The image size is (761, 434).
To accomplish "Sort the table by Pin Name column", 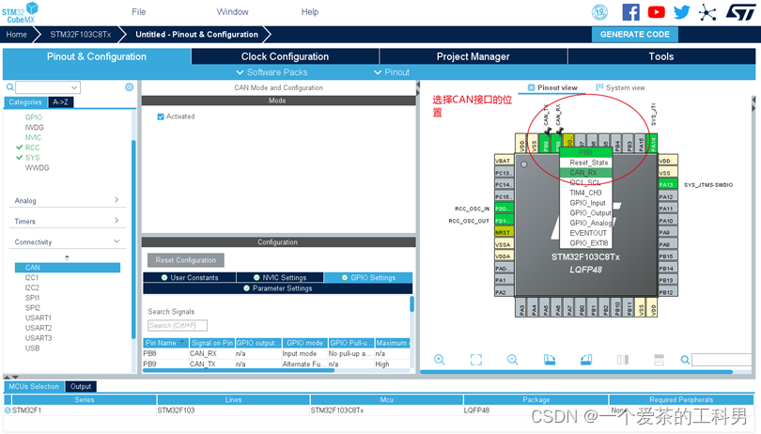I will coord(165,343).
